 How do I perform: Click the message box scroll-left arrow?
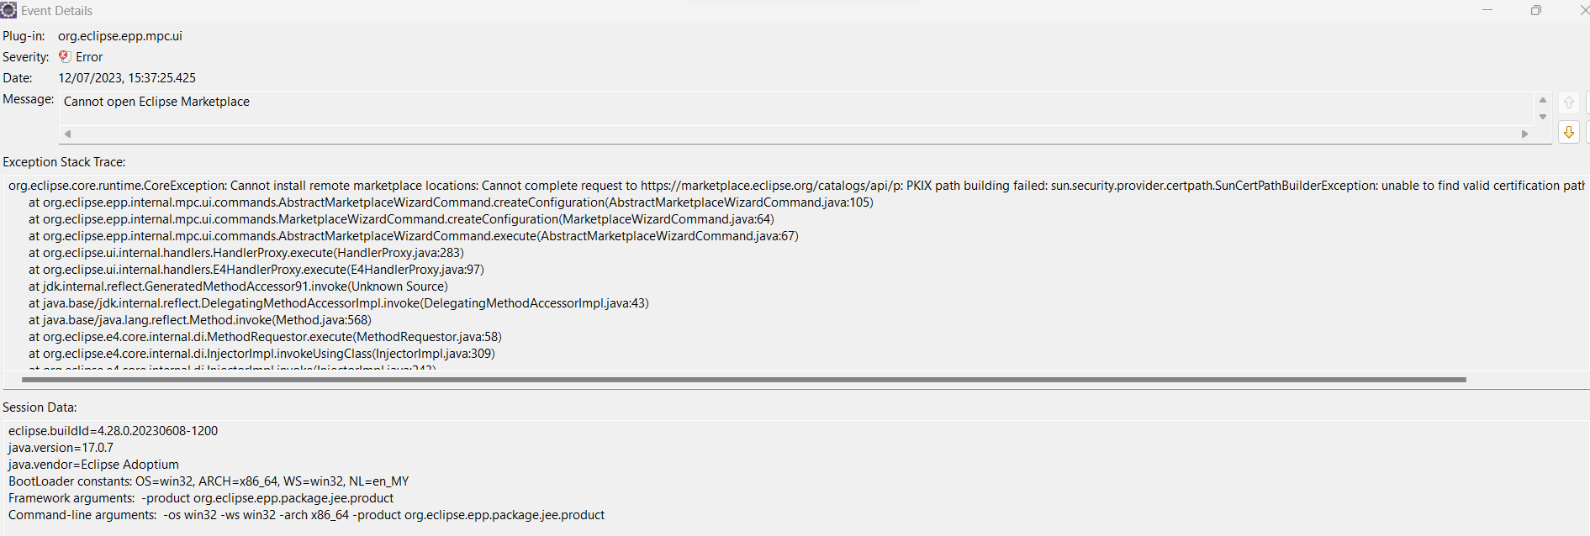click(x=67, y=134)
